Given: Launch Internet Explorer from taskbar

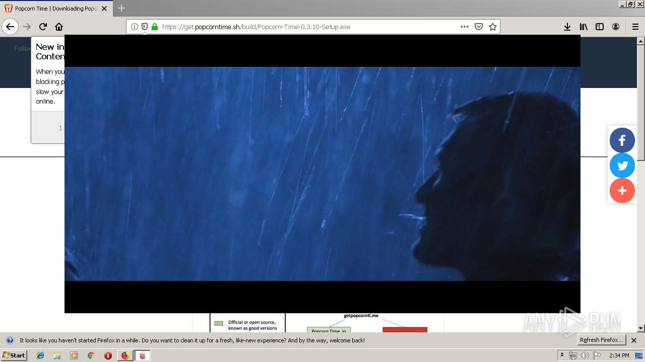Looking at the screenshot, I should click(x=40, y=355).
